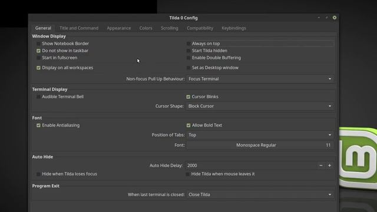The width and height of the screenshot is (377, 212).
Task: Open Position of Tabs dropdown
Action: (x=260, y=135)
